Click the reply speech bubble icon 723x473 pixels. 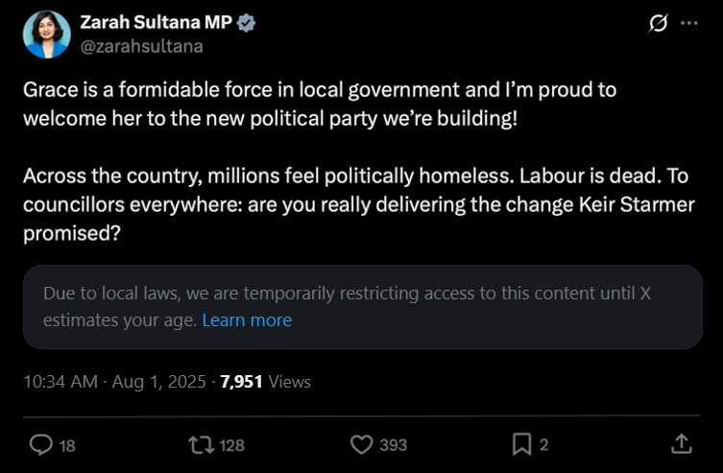click(41, 444)
